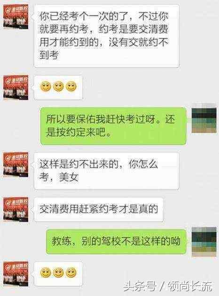Screen dimensions: 219x296
Task: Click first smiley emoji in bottom emoji message
Action: tap(45, 273)
